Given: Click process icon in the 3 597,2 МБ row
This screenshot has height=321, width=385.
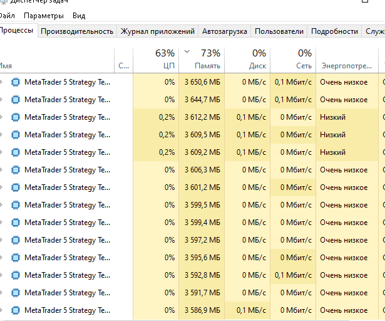Looking at the screenshot, I should [16, 240].
